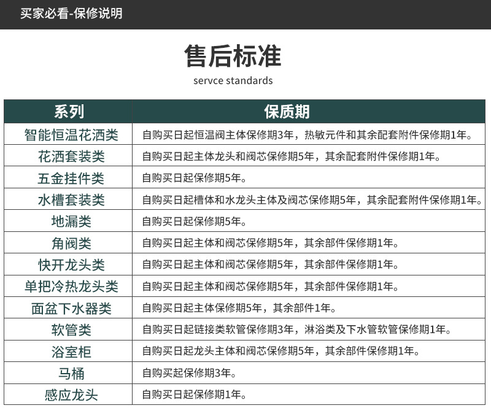491x408 pixels.
Task: Click 自购买起保修期3年 text
Action: point(189,373)
